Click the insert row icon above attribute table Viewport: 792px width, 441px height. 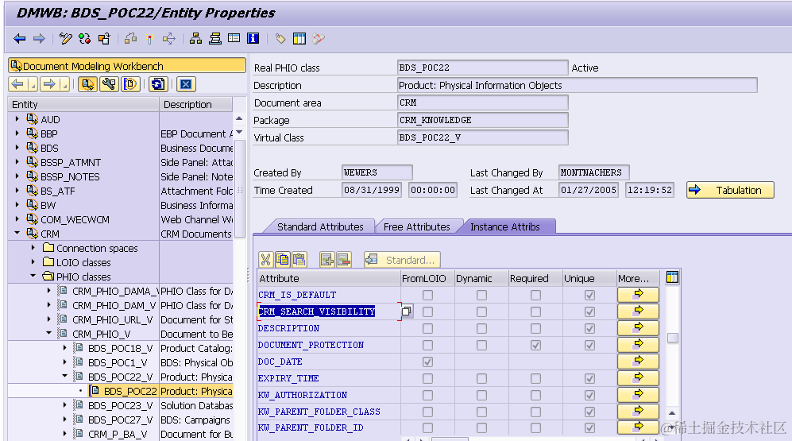click(x=327, y=260)
